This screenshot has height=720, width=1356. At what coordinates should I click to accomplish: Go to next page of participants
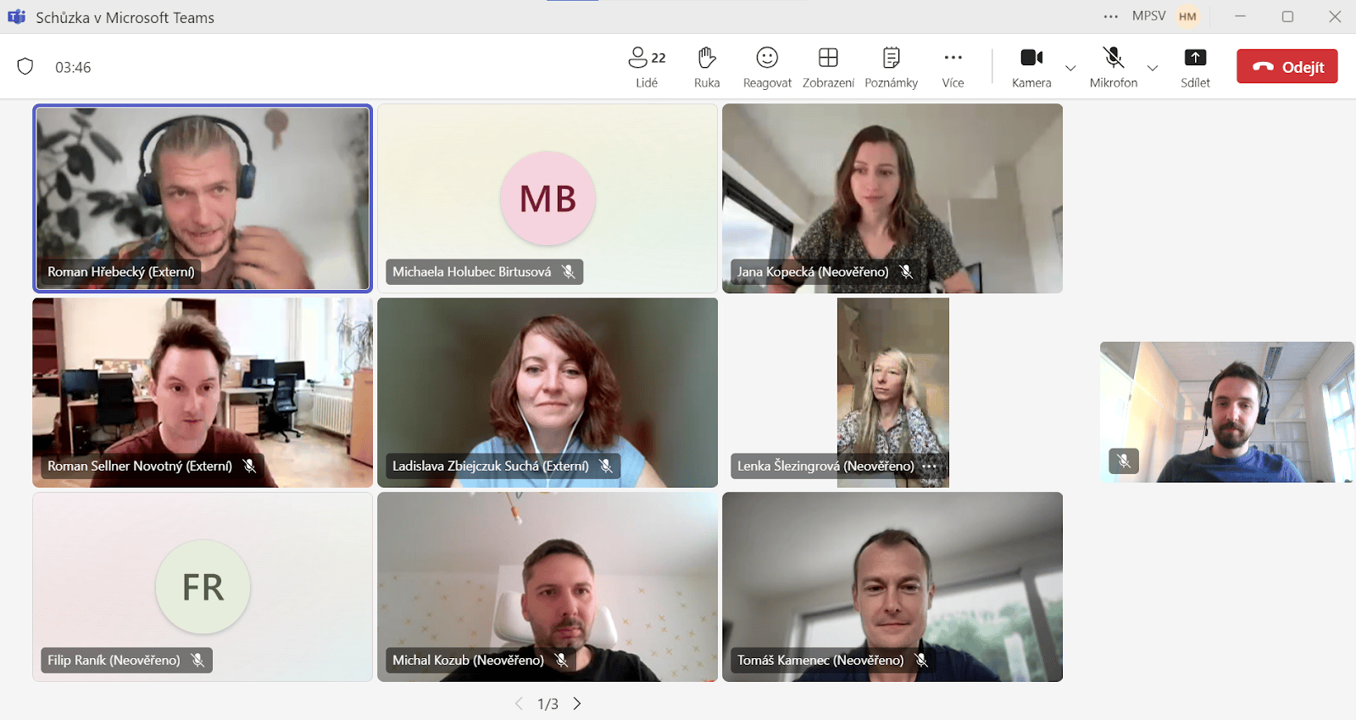(x=577, y=704)
